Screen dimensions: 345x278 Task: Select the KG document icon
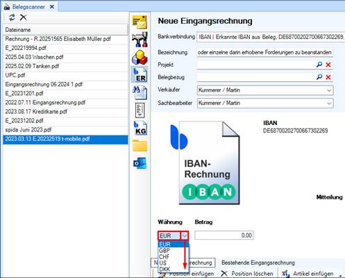coord(140,128)
